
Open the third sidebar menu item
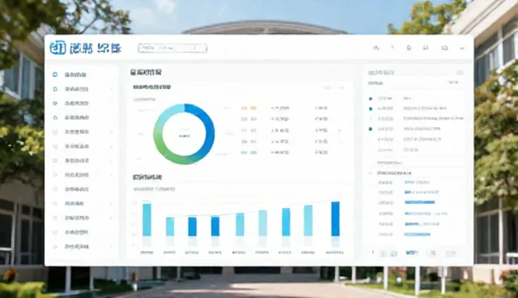(77, 104)
